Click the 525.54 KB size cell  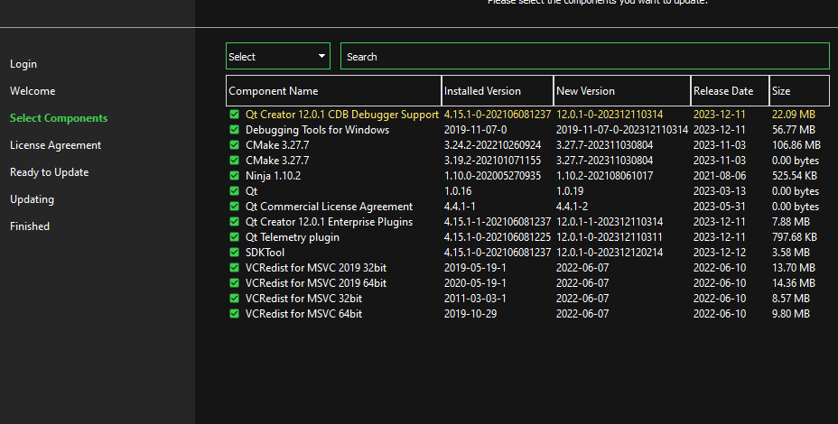pyautogui.click(x=795, y=176)
